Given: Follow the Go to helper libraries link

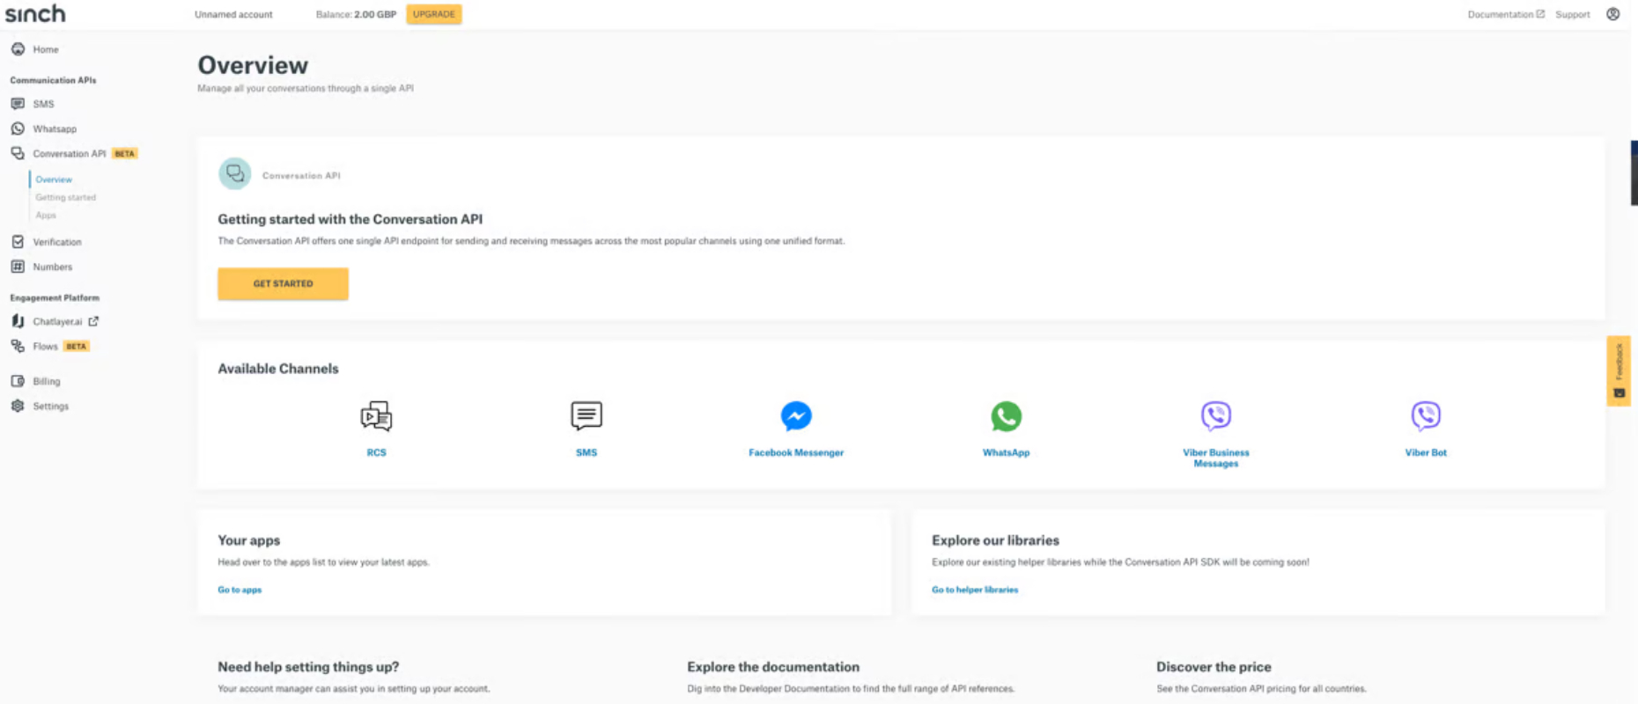Looking at the screenshot, I should (975, 590).
